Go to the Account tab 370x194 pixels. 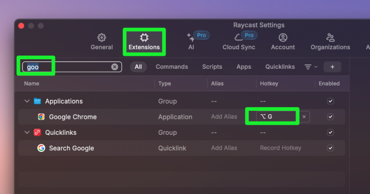(x=283, y=42)
